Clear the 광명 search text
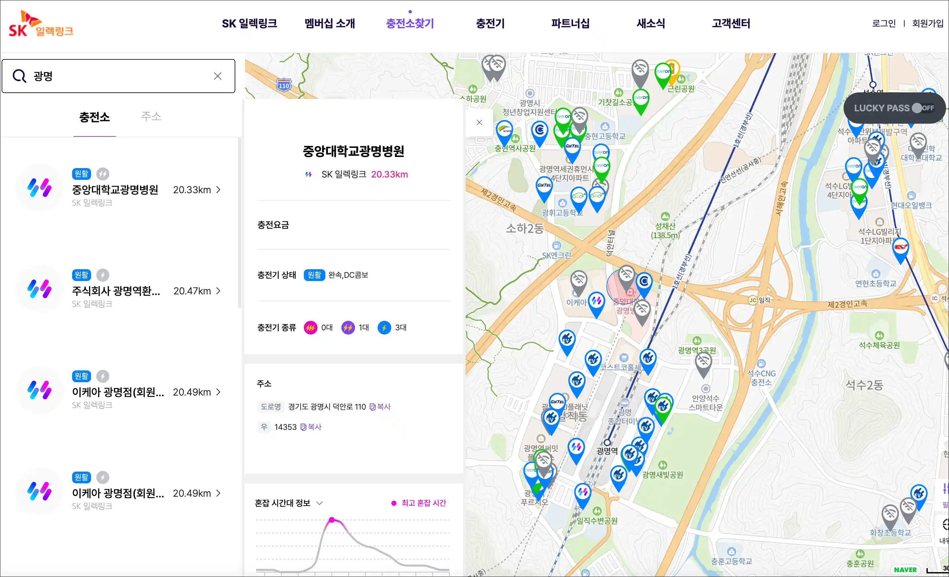The width and height of the screenshot is (949, 577). [x=218, y=76]
